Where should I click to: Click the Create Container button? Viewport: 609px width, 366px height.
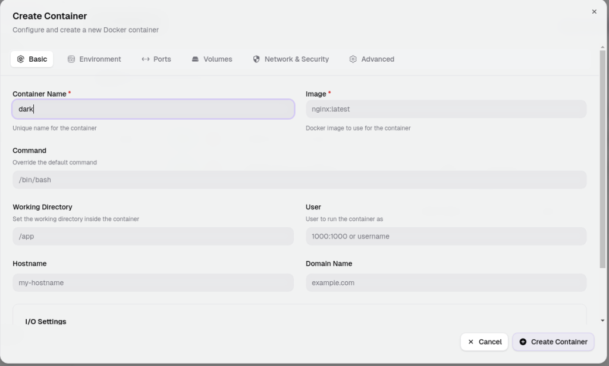coord(554,342)
